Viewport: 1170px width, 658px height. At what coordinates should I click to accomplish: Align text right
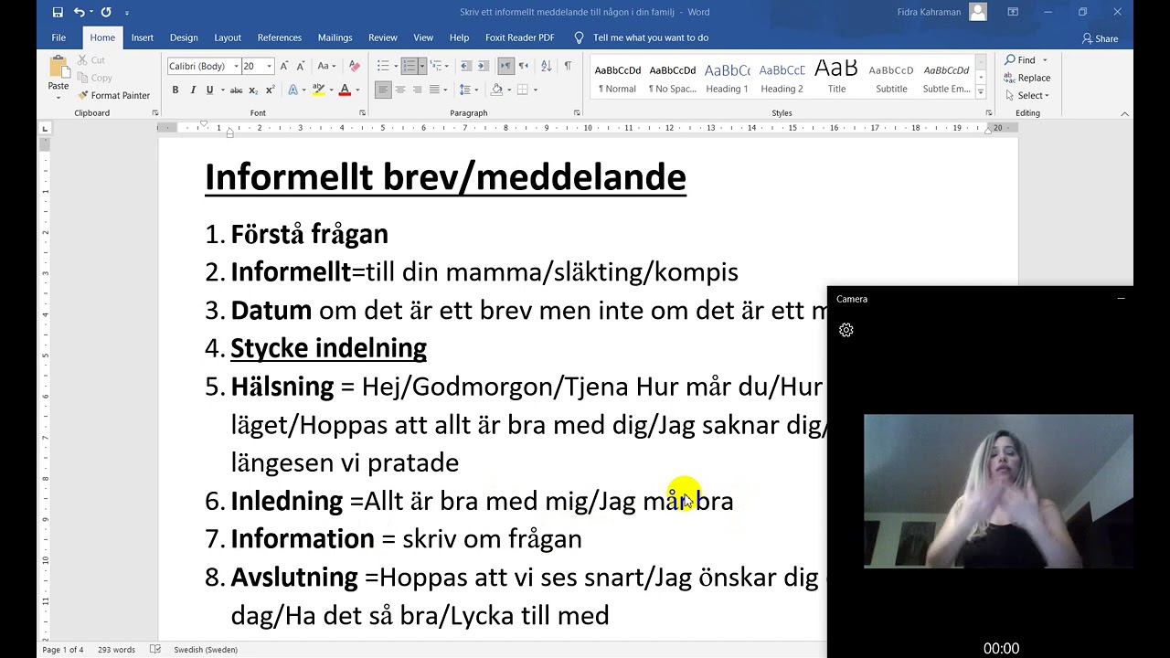[418, 90]
